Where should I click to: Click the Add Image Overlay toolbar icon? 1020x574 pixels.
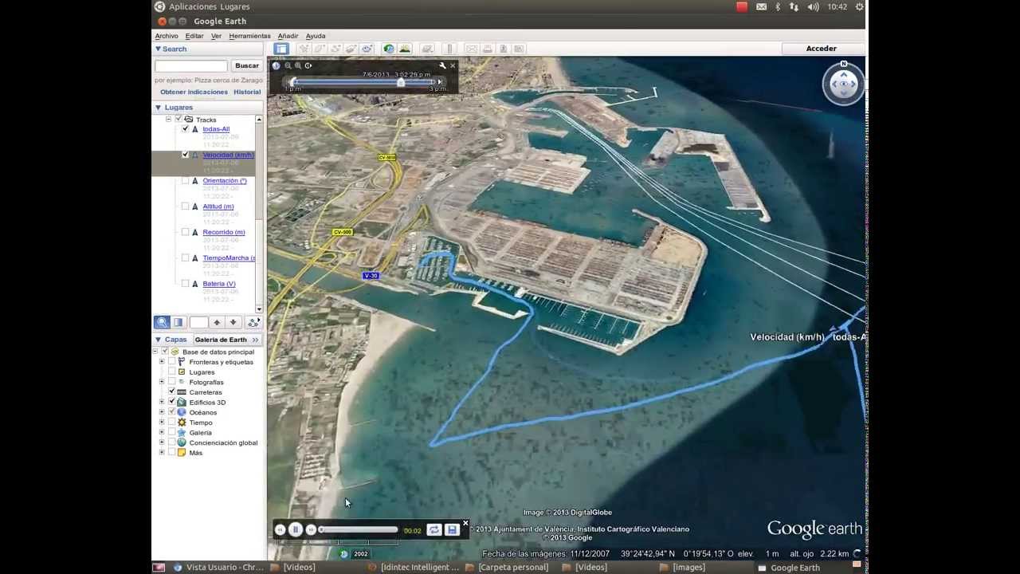tap(351, 49)
